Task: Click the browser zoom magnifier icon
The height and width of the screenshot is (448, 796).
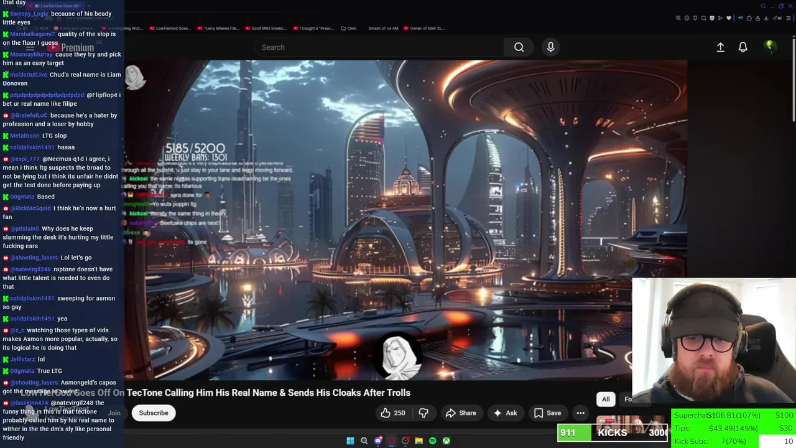Action: click(x=678, y=18)
